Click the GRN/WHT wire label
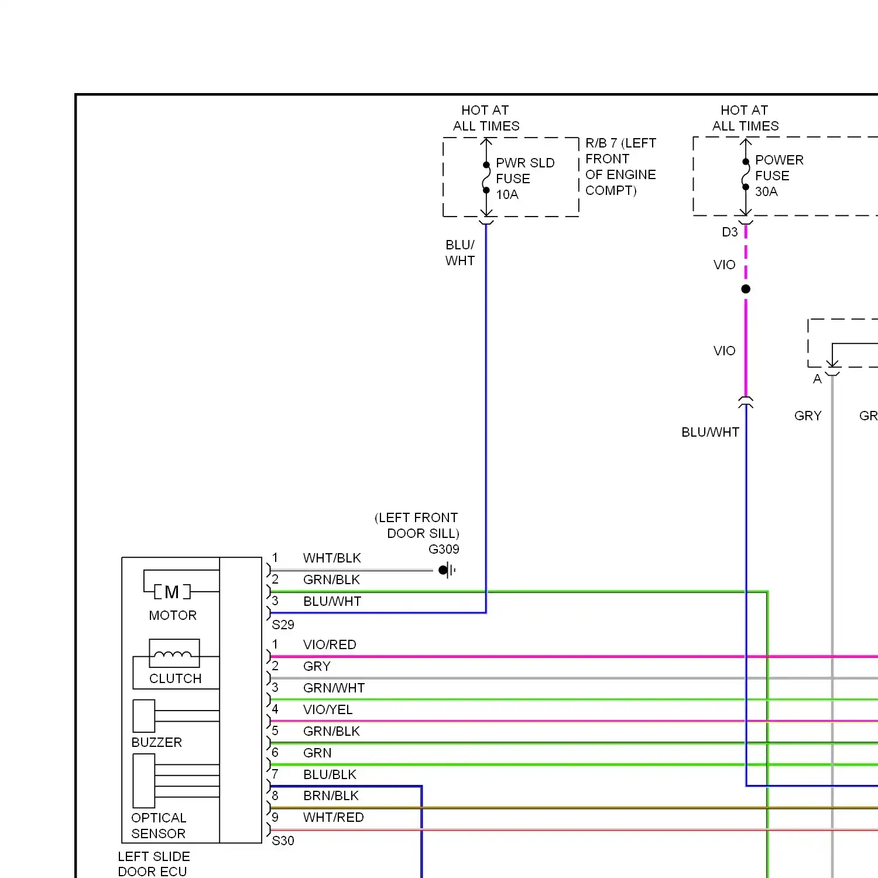The image size is (878, 878). point(334,688)
